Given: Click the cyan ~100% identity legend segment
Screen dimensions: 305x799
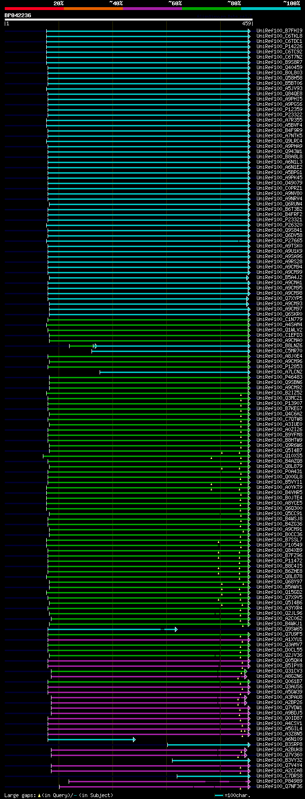Looking at the screenshot, I should 271,9.
